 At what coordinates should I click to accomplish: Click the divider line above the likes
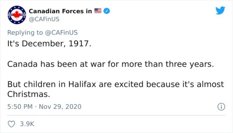(x=116, y=115)
